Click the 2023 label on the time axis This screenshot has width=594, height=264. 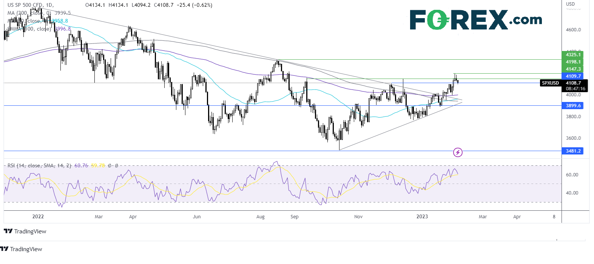coord(422,216)
